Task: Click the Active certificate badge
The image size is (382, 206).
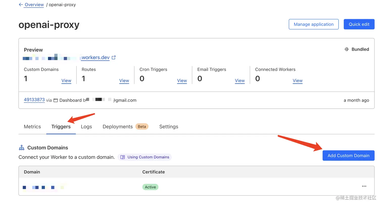Action: click(150, 187)
